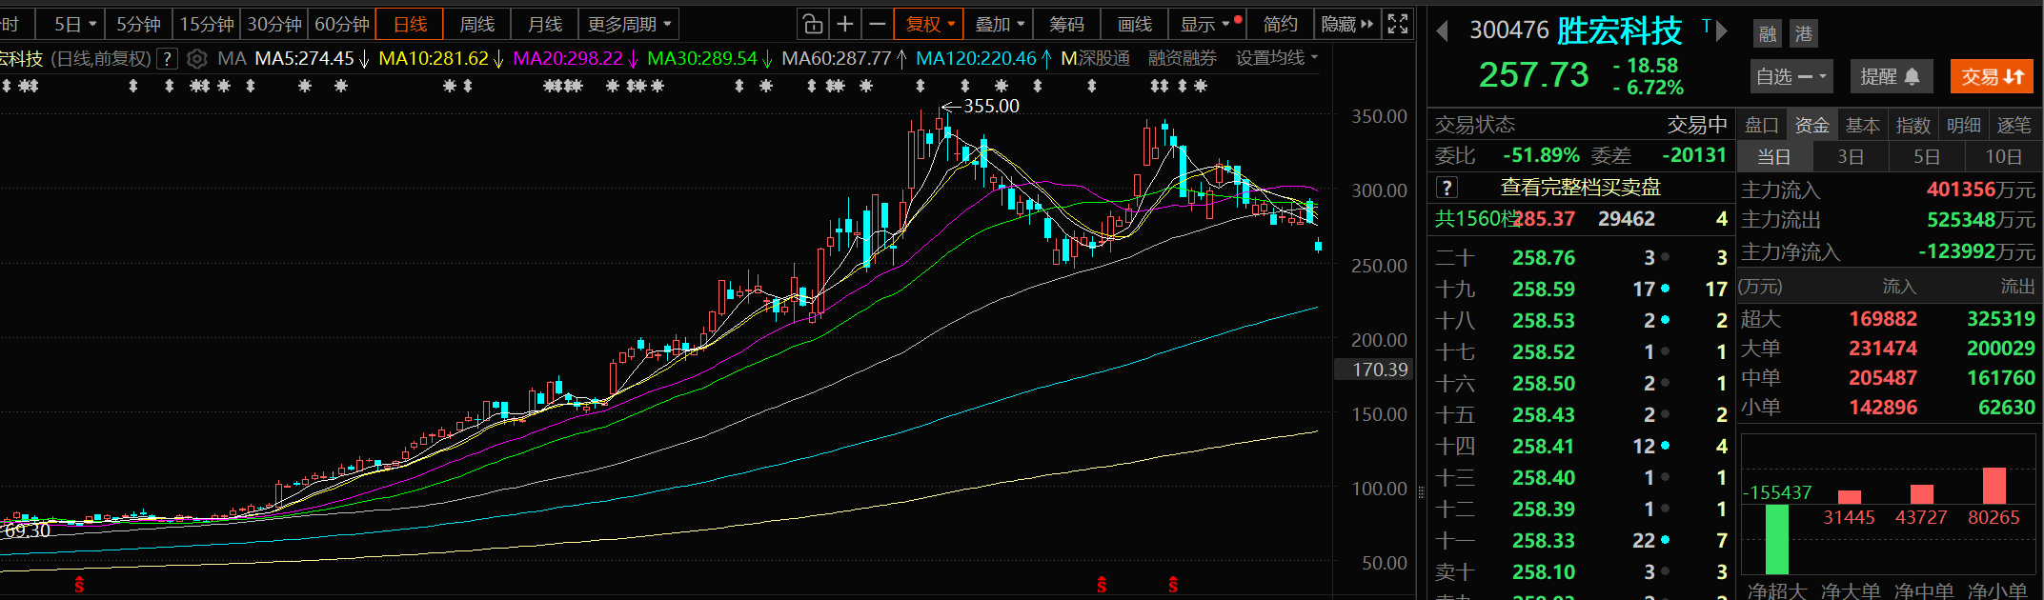Screen dimensions: 2044x600
Task: Switch to 明细 tab
Action: click(1963, 125)
